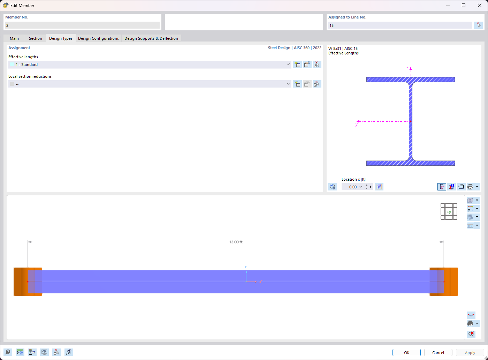Print the member preview graphic

(470, 323)
